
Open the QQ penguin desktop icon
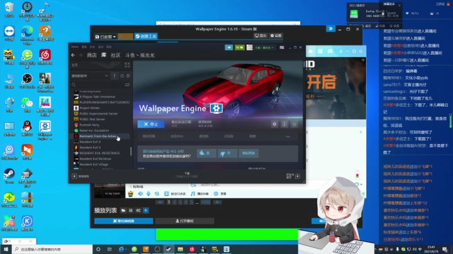point(27,128)
